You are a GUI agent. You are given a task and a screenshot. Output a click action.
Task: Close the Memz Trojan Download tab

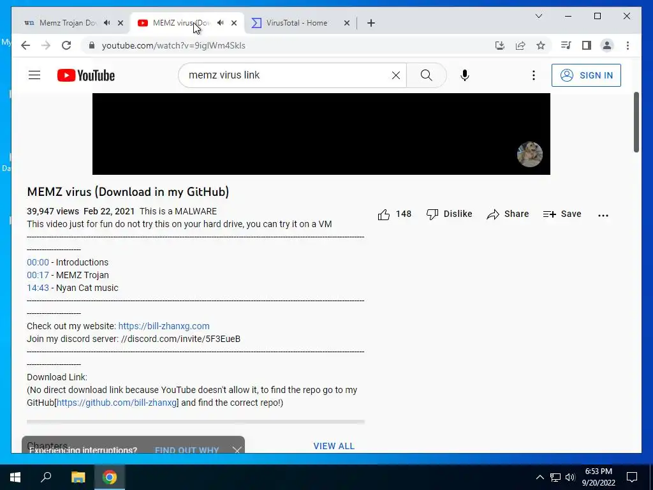121,23
